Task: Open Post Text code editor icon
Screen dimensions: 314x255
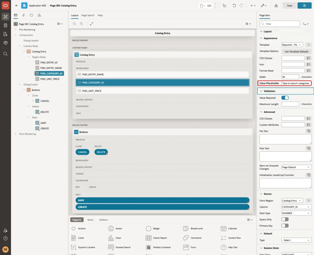Action: 308,148
